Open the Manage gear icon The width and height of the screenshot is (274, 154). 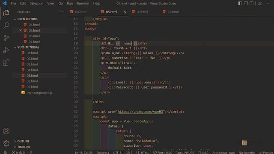pos(6,143)
